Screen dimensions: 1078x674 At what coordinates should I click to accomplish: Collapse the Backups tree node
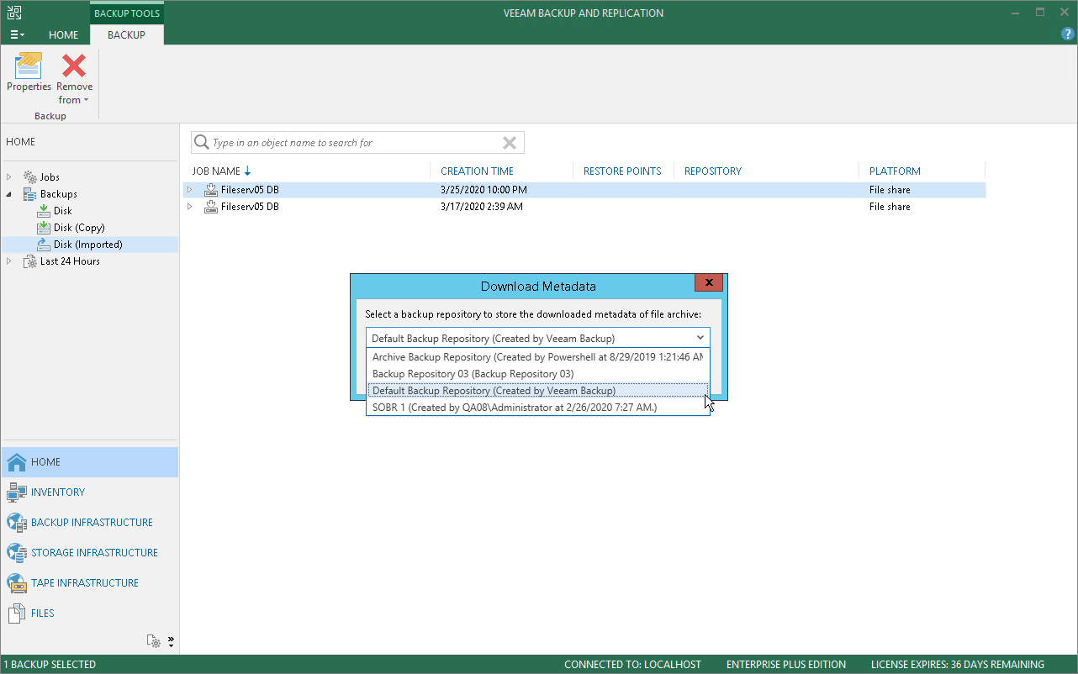(x=9, y=194)
